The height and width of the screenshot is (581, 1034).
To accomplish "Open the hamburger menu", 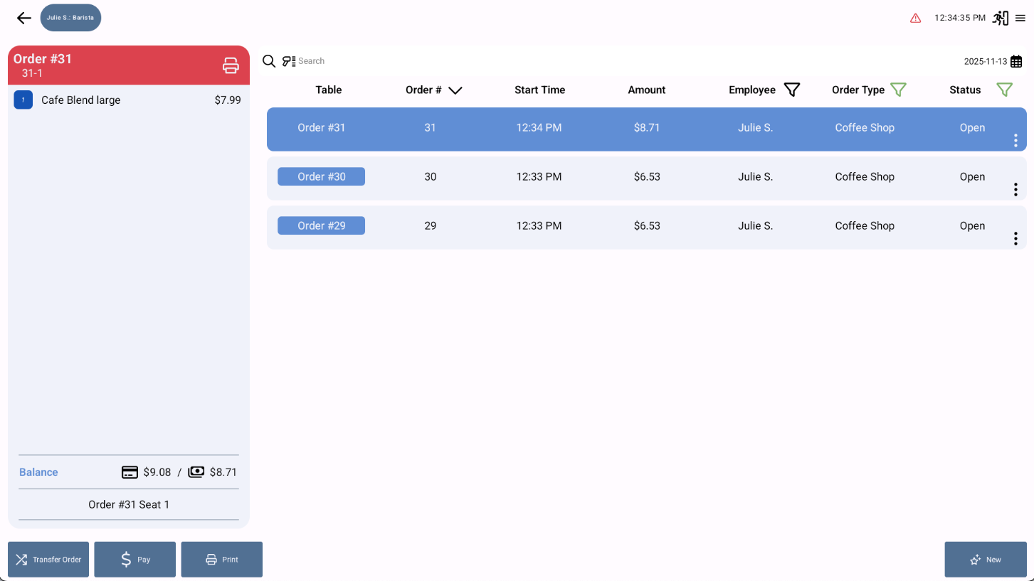I will coord(1020,18).
